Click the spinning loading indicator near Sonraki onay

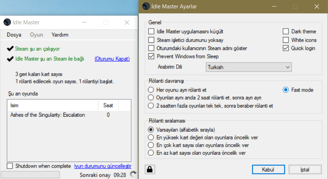tap(133, 174)
